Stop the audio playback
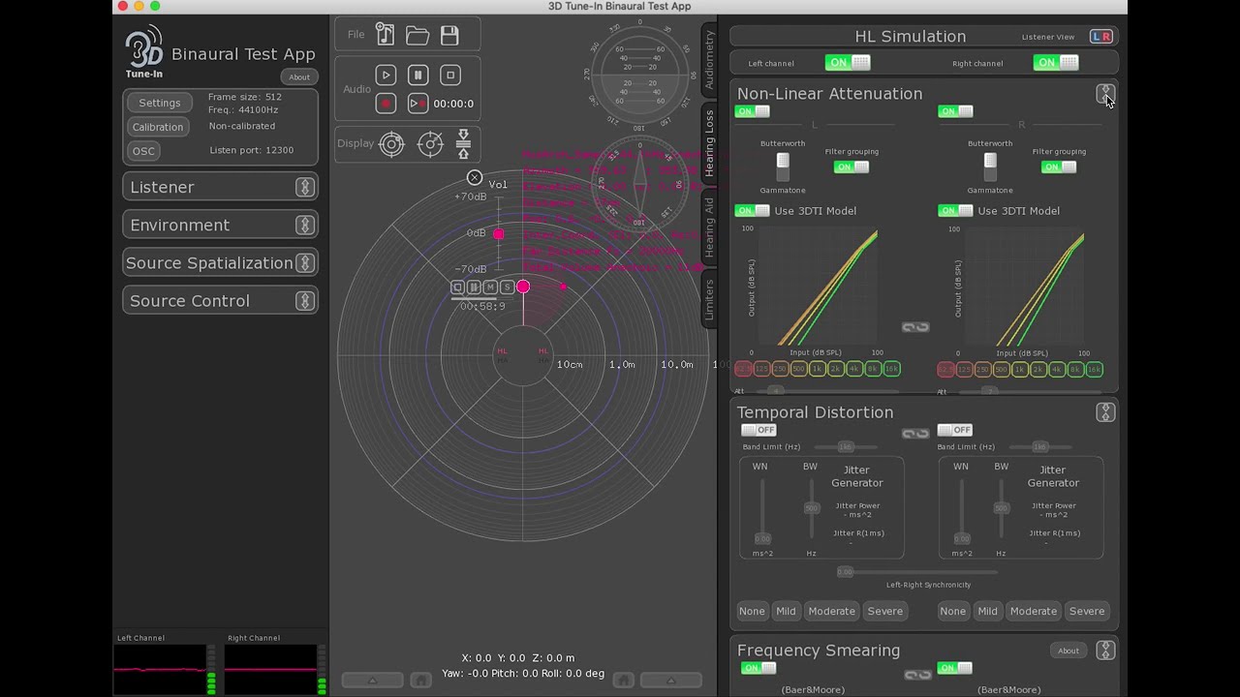The image size is (1240, 697). click(449, 75)
